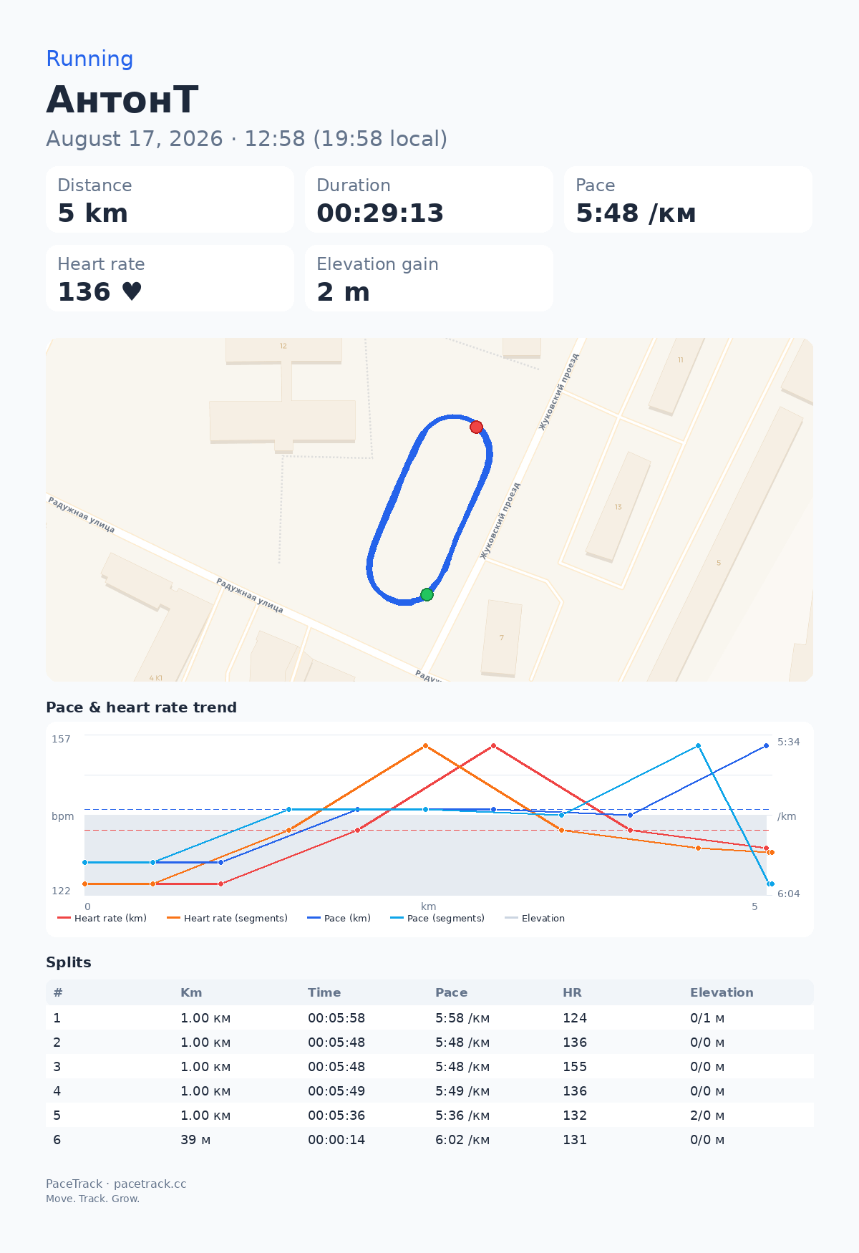859x1253 pixels.
Task: Select the Pace 5:48 card
Action: (688, 199)
